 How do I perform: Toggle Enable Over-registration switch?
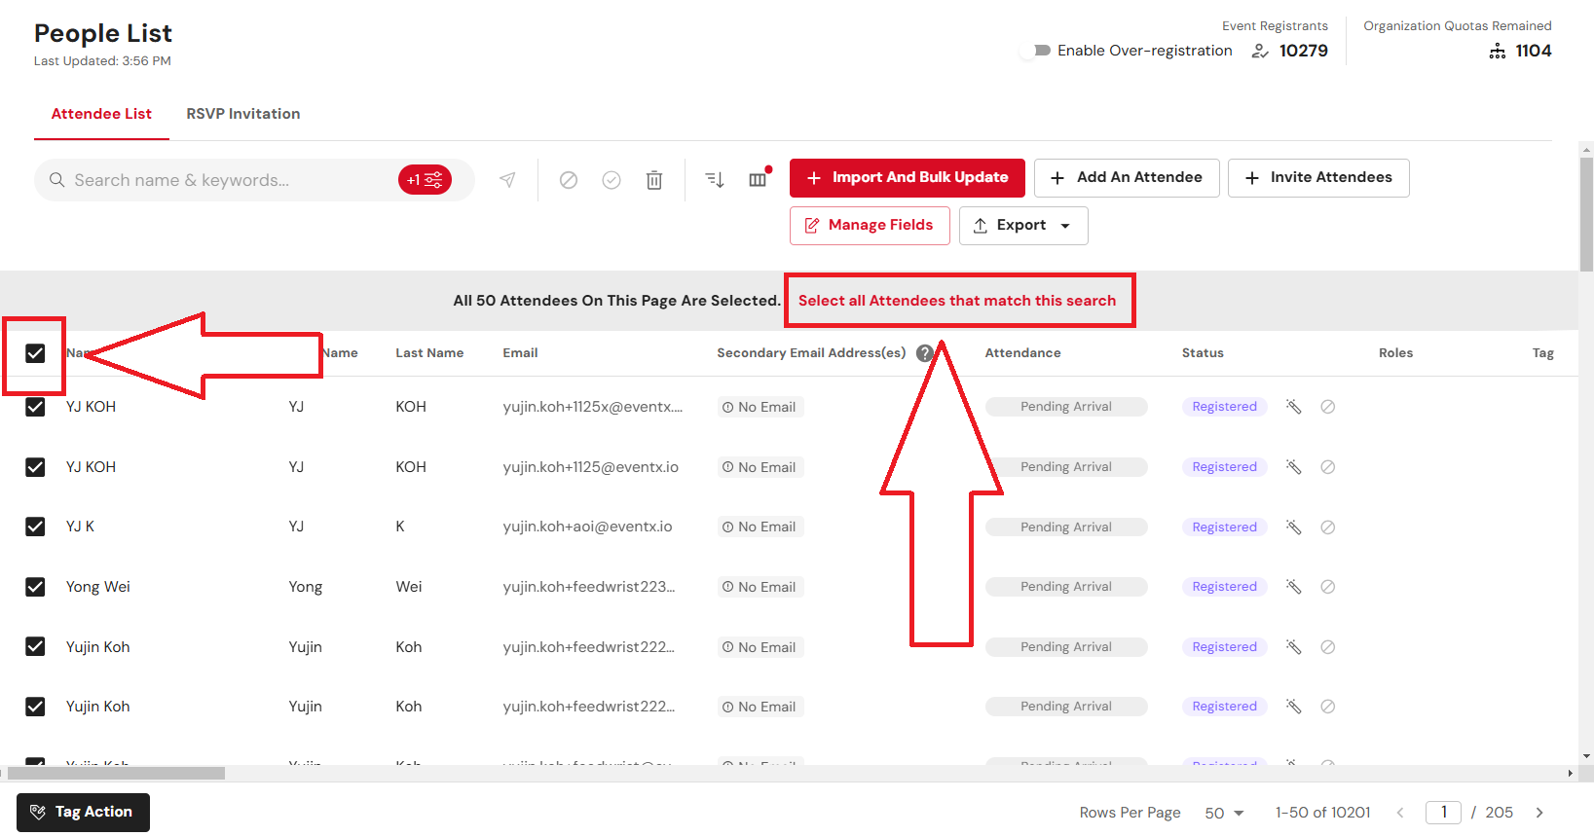pyautogui.click(x=1035, y=51)
